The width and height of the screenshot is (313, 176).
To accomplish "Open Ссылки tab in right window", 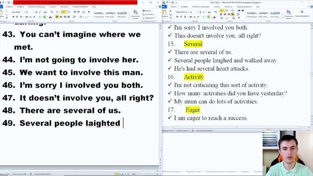I will [217, 6].
